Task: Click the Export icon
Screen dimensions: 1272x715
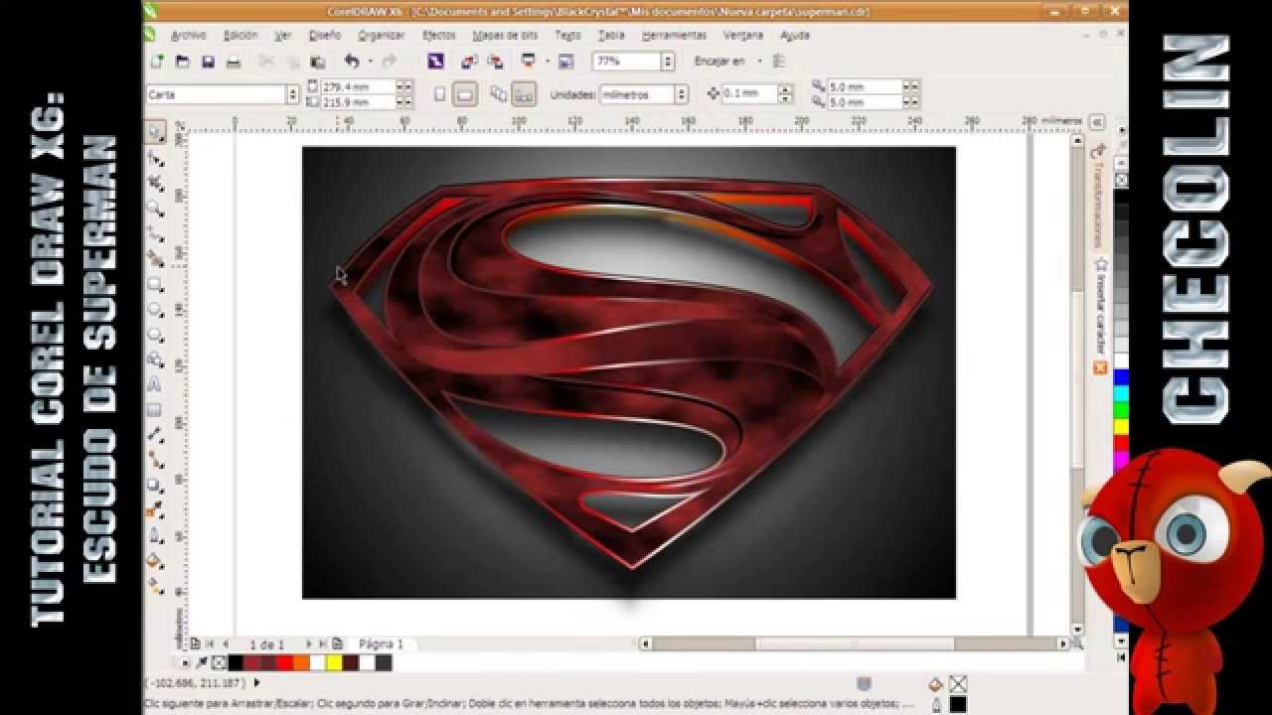Action: pyautogui.click(x=495, y=62)
